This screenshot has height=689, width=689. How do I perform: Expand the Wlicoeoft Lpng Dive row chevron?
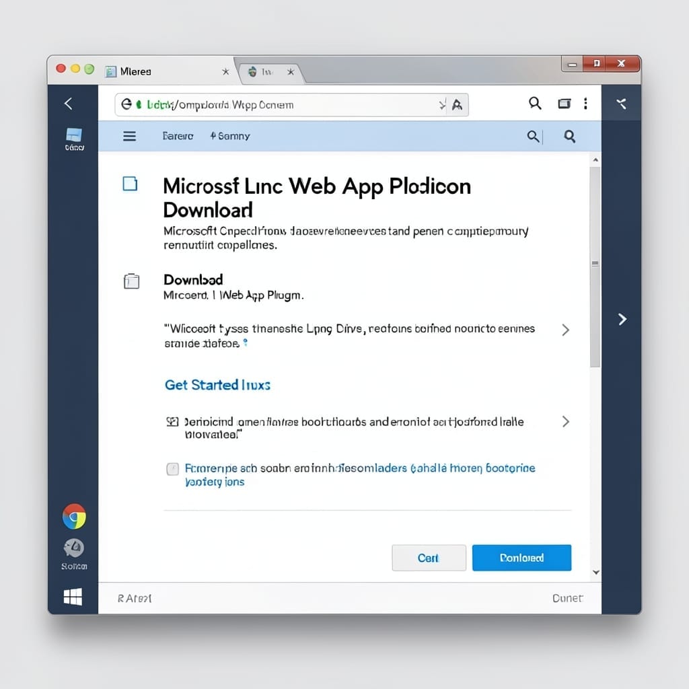point(565,330)
